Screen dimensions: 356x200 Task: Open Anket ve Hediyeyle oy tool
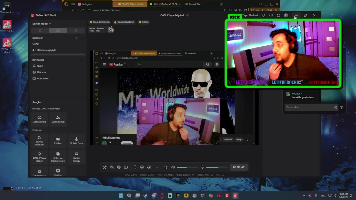[58, 157]
